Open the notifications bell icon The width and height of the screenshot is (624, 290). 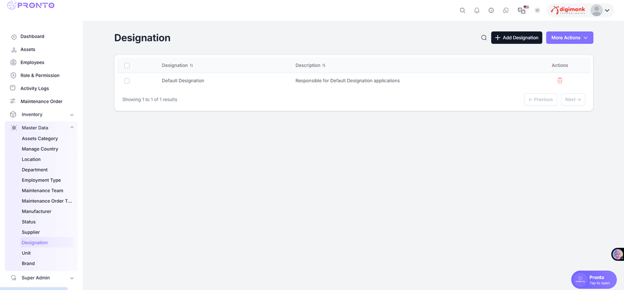477,10
